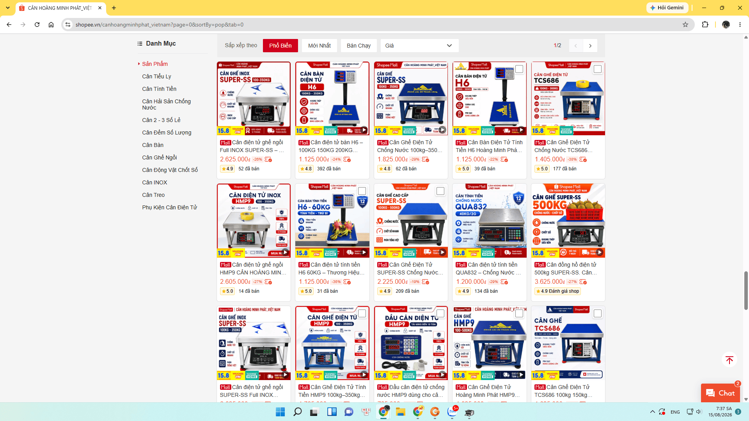
Task: Tick the checkbox on TCS686 chống nước card
Action: [x=598, y=69]
